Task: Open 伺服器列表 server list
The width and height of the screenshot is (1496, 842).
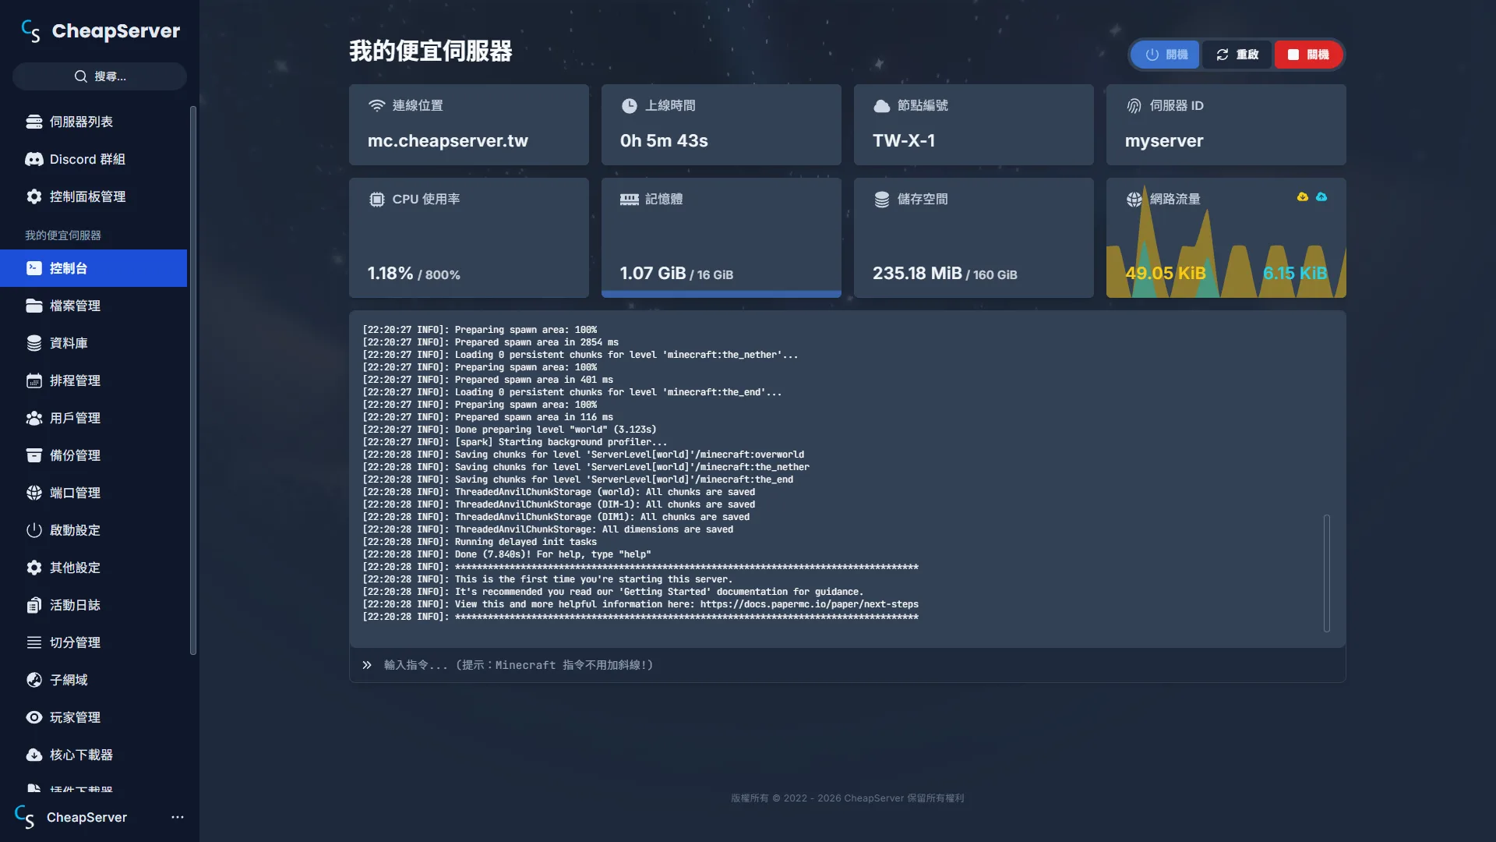Action: (93, 122)
